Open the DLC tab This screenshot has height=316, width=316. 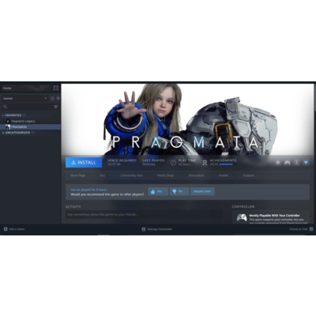103,175
